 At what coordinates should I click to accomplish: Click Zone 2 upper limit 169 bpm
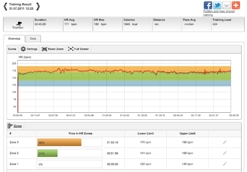point(188,153)
